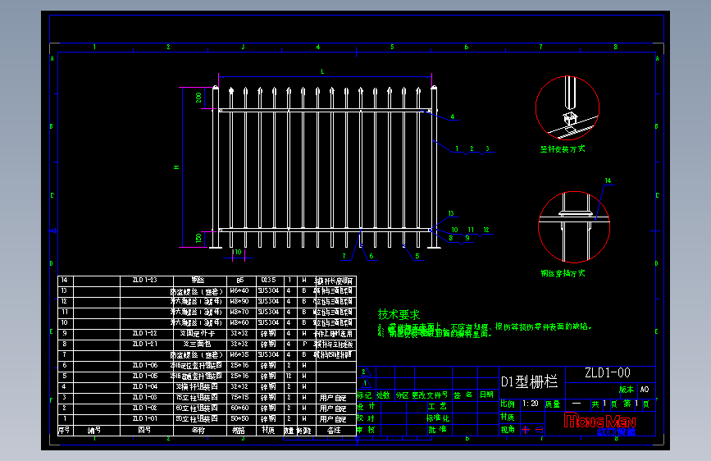Select the D1型栅栏 title text
Viewport: 711px width, 461px height.
pyautogui.click(x=529, y=381)
